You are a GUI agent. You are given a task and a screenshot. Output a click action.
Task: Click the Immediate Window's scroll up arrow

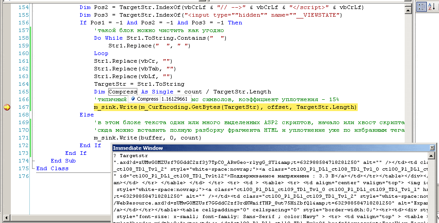431,156
